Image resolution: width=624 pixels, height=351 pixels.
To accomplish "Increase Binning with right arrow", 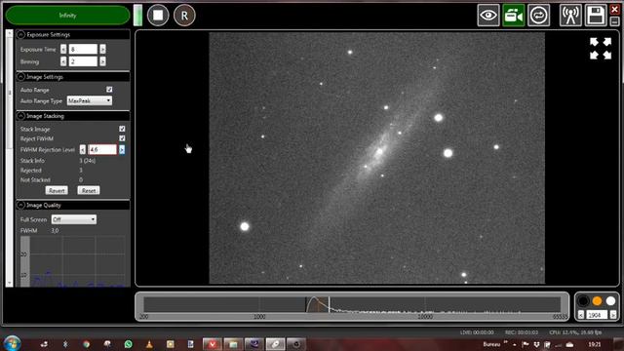I will pyautogui.click(x=102, y=61).
